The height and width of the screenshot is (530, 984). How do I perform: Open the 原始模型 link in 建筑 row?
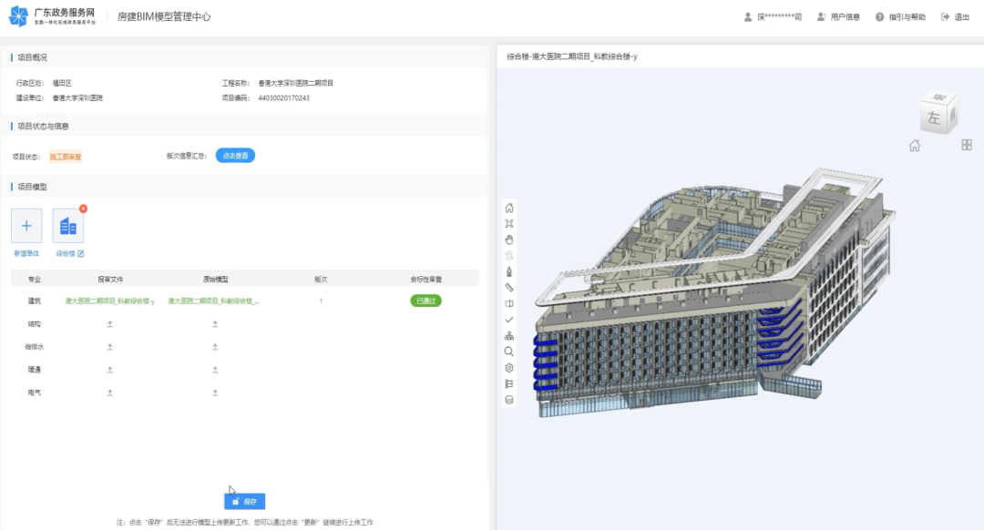pos(213,301)
